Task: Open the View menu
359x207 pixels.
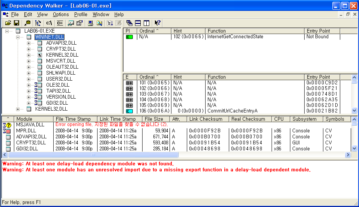Action: click(42, 14)
